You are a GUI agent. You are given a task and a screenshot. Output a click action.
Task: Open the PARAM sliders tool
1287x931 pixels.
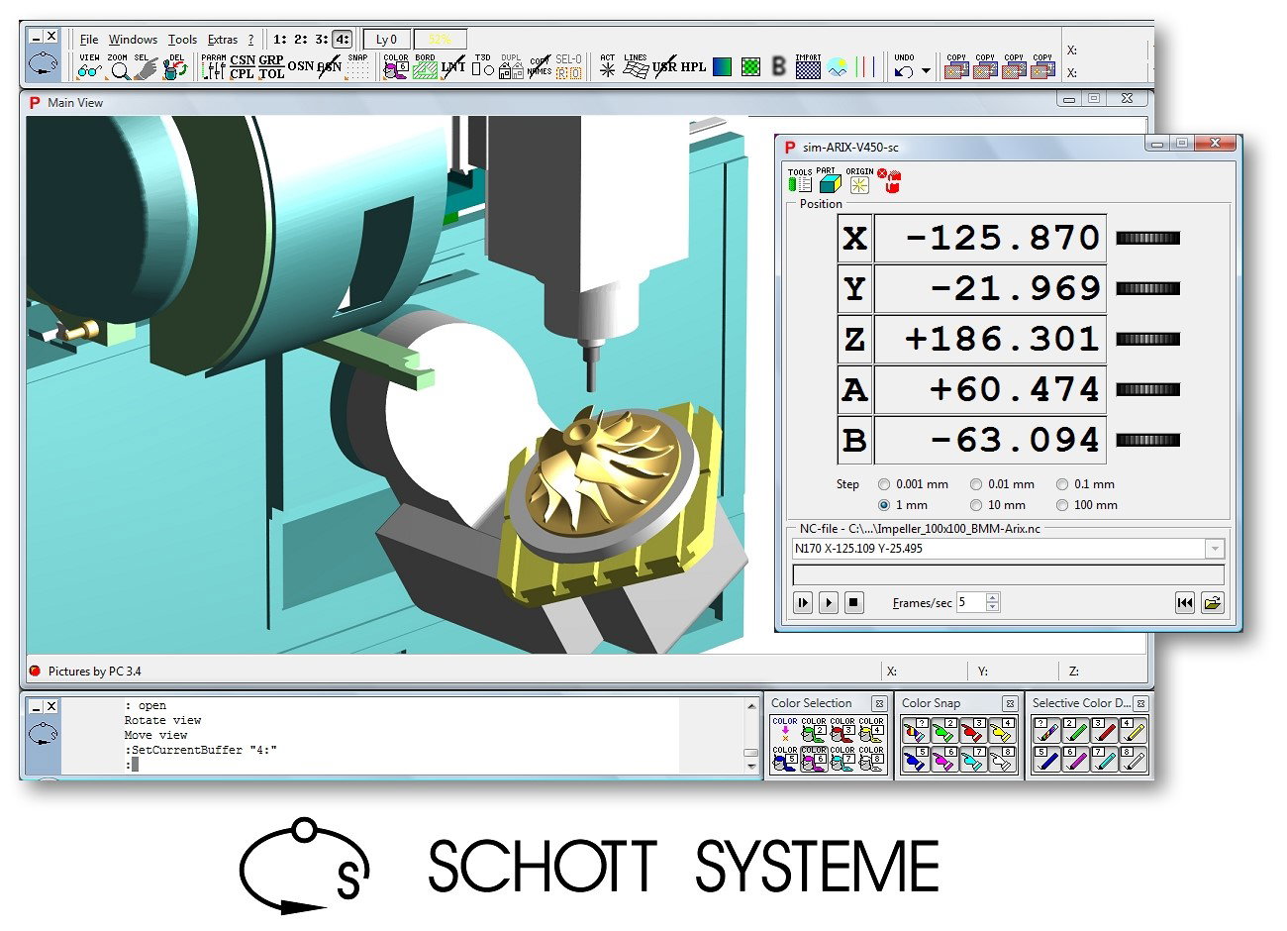213,67
